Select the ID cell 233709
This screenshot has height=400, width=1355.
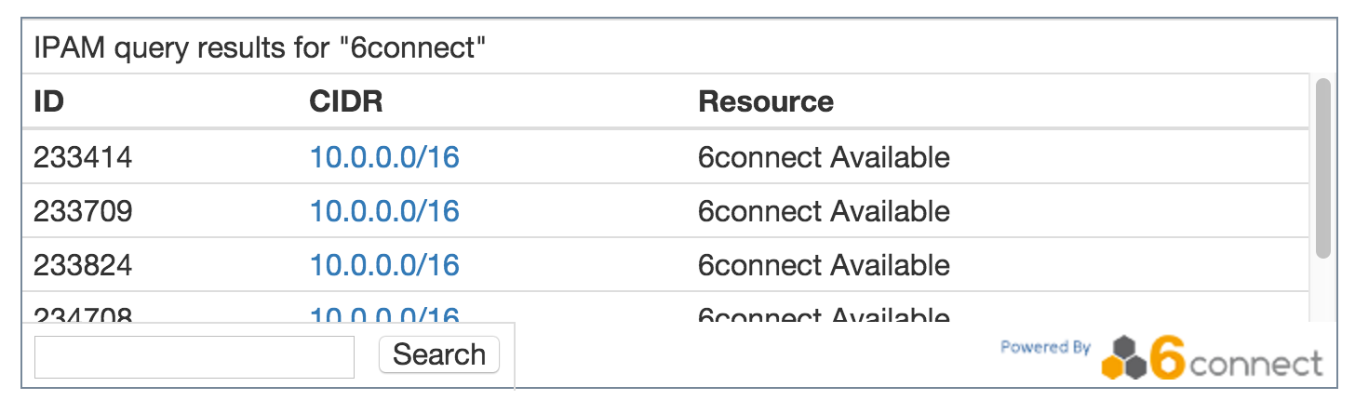coord(83,211)
